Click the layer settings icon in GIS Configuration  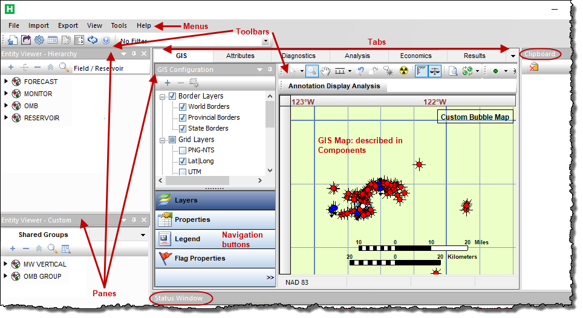194,82
